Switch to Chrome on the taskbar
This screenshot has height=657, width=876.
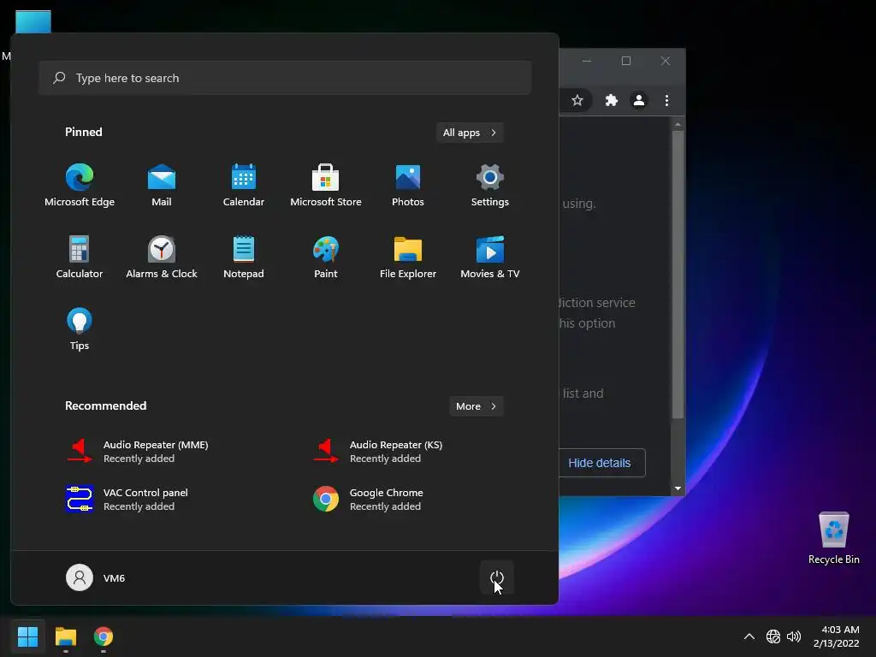coord(104,636)
